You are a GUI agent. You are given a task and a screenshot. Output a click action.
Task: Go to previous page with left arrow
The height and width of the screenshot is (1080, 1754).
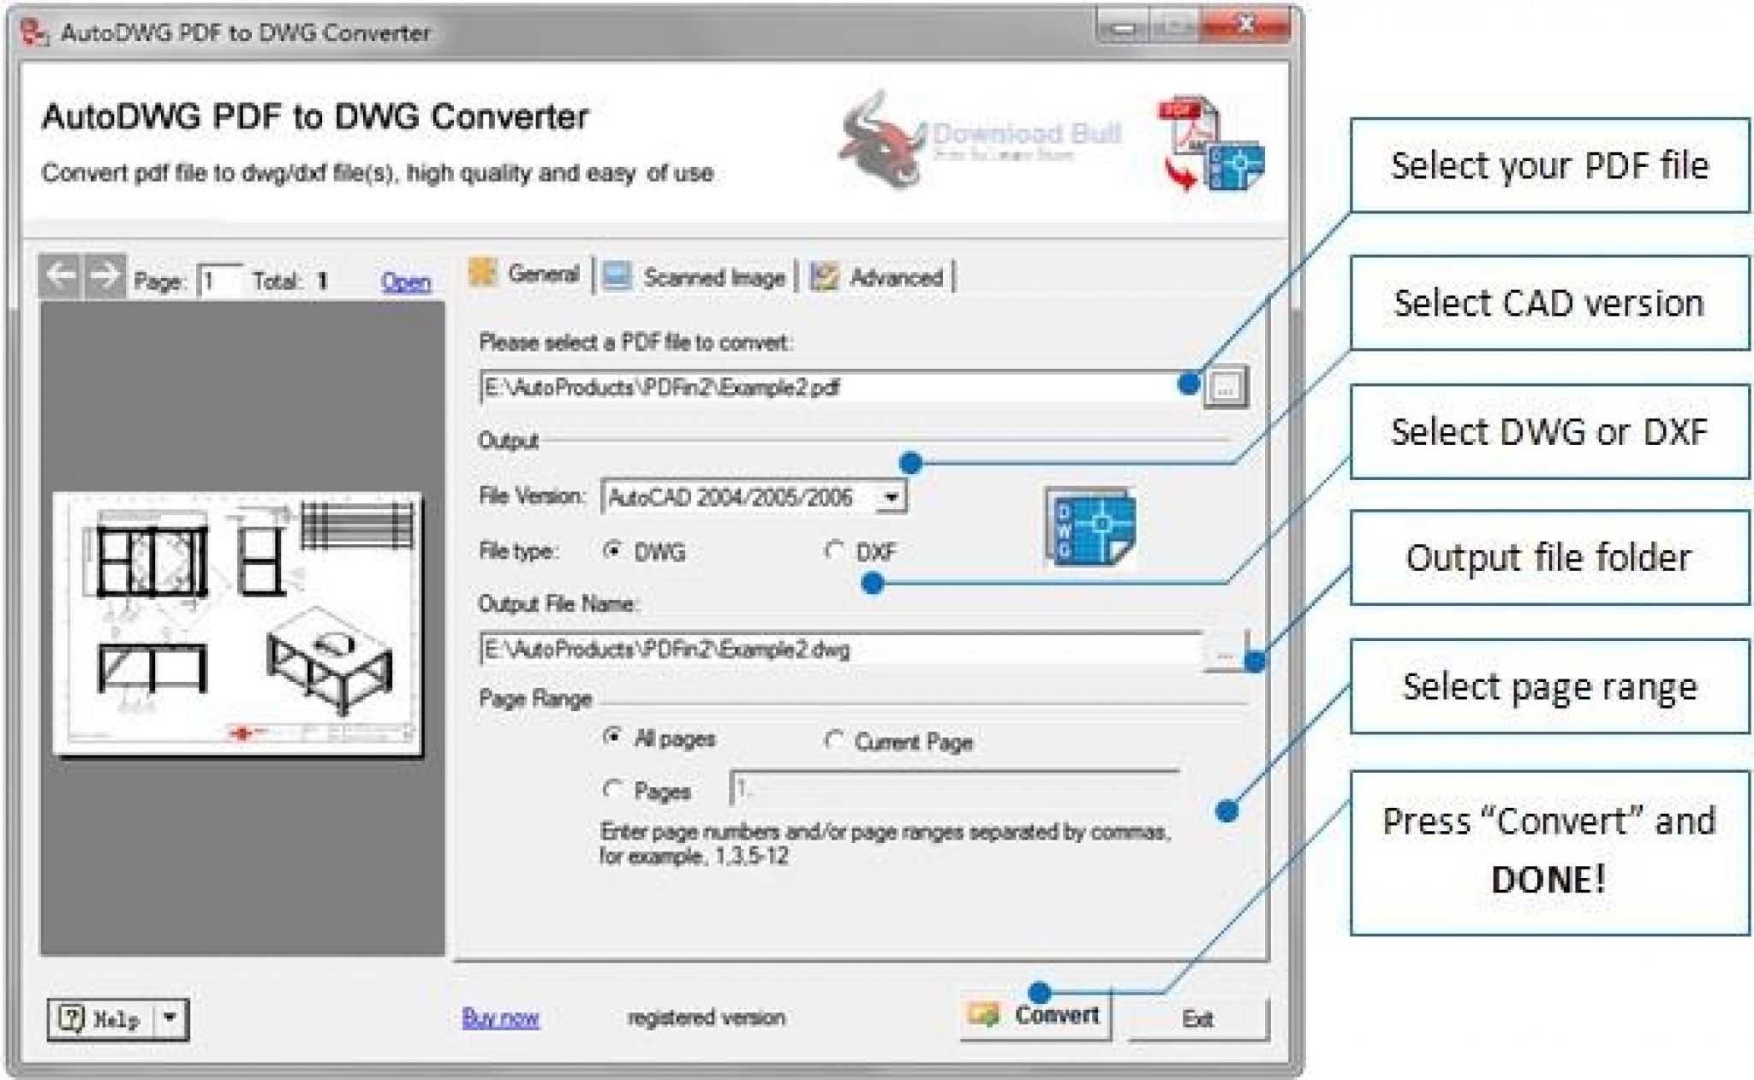click(60, 276)
